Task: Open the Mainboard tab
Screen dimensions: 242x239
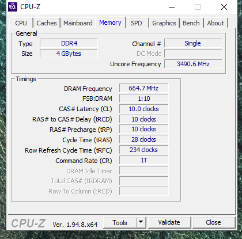Action: [78, 23]
